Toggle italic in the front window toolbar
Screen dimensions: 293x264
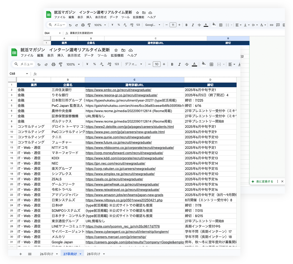coord(179,64)
